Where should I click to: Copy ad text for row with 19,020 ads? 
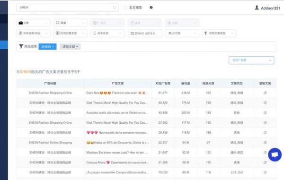[265, 172]
